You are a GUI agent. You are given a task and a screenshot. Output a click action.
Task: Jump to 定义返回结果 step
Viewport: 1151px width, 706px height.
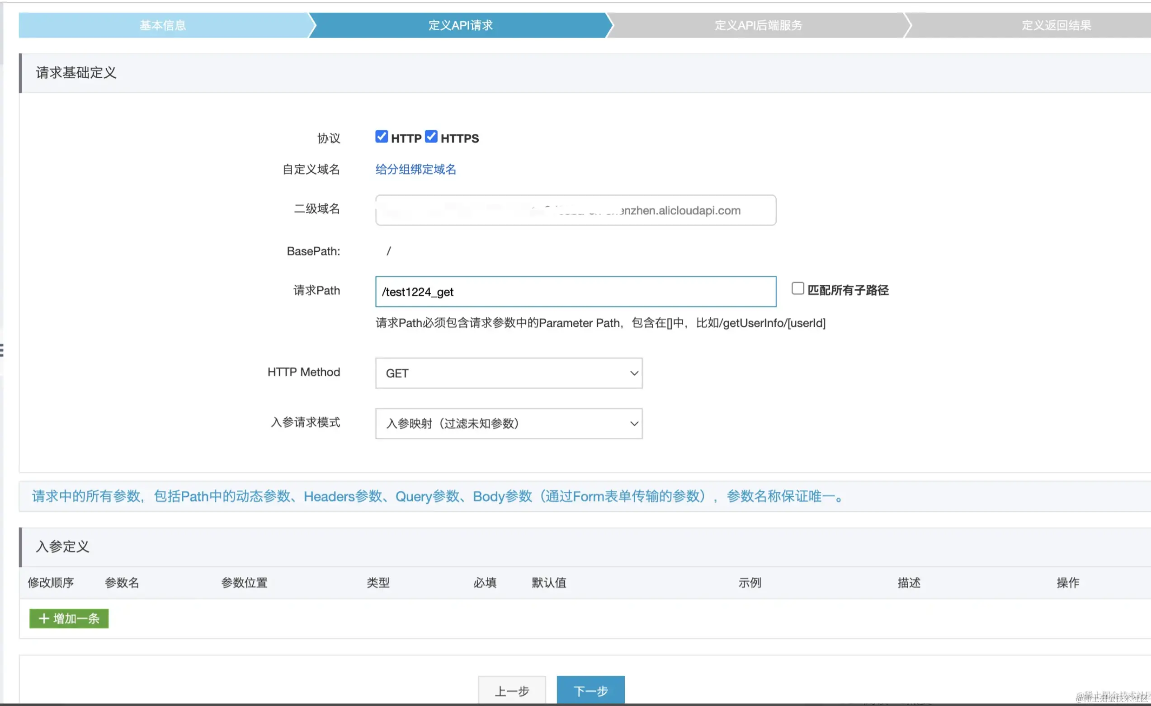click(x=1056, y=25)
